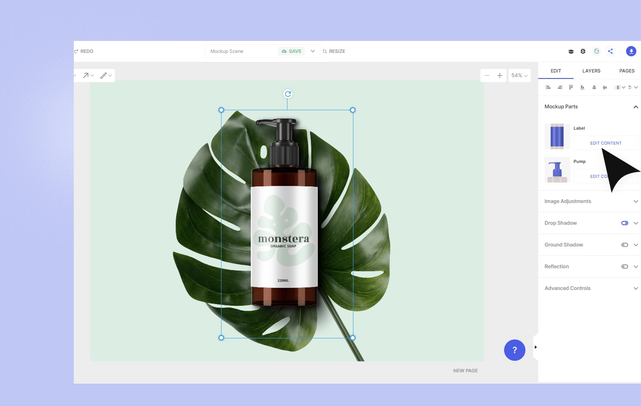The image size is (641, 406).
Task: Click the Redo button
Action: pyautogui.click(x=84, y=51)
